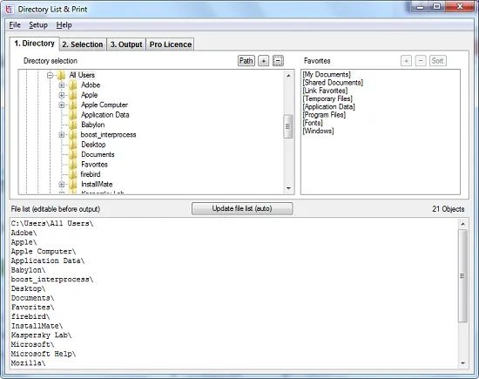Click Update file list (auto) button
This screenshot has height=379, width=479.
242,208
